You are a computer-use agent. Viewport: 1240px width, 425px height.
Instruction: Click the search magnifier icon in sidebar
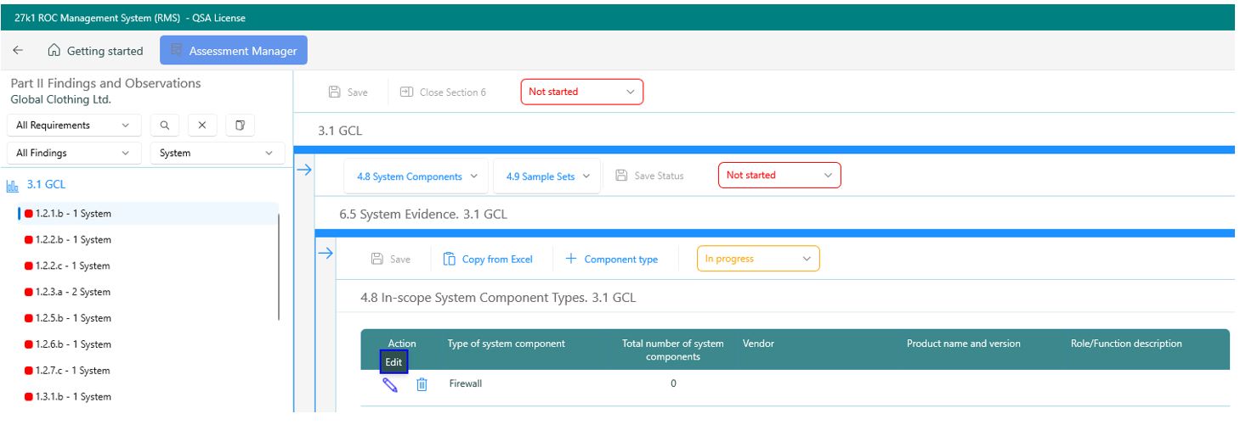[x=164, y=126]
